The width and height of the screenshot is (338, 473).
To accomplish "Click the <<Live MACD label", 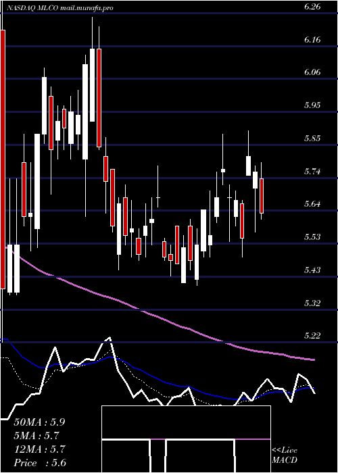I will [x=285, y=455].
